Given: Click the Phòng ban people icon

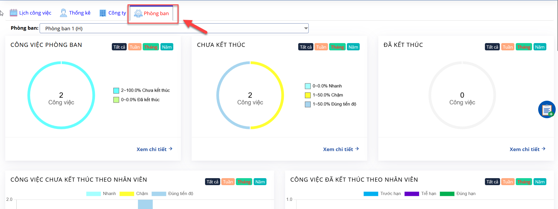Looking at the screenshot, I should 138,13.
